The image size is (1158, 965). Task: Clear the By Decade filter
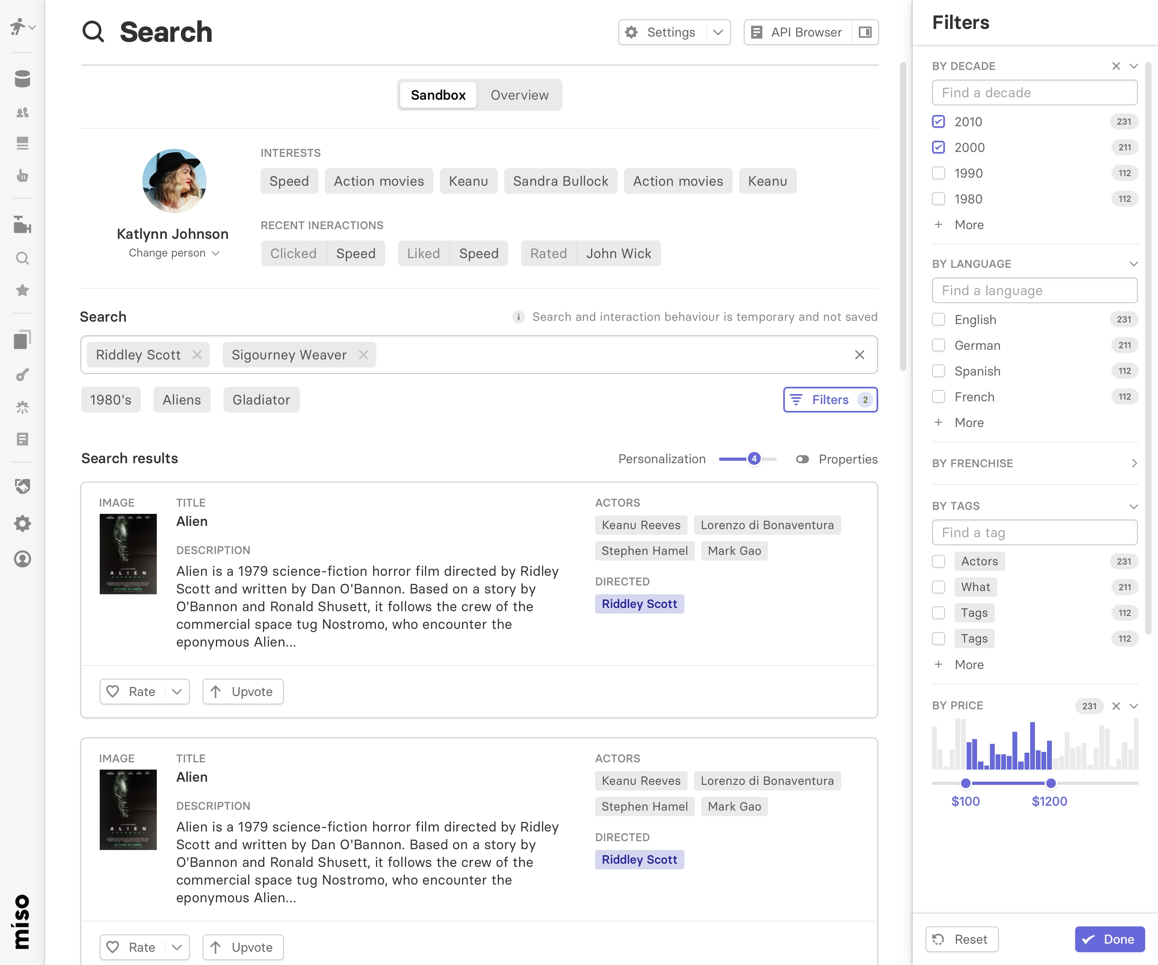(1116, 66)
